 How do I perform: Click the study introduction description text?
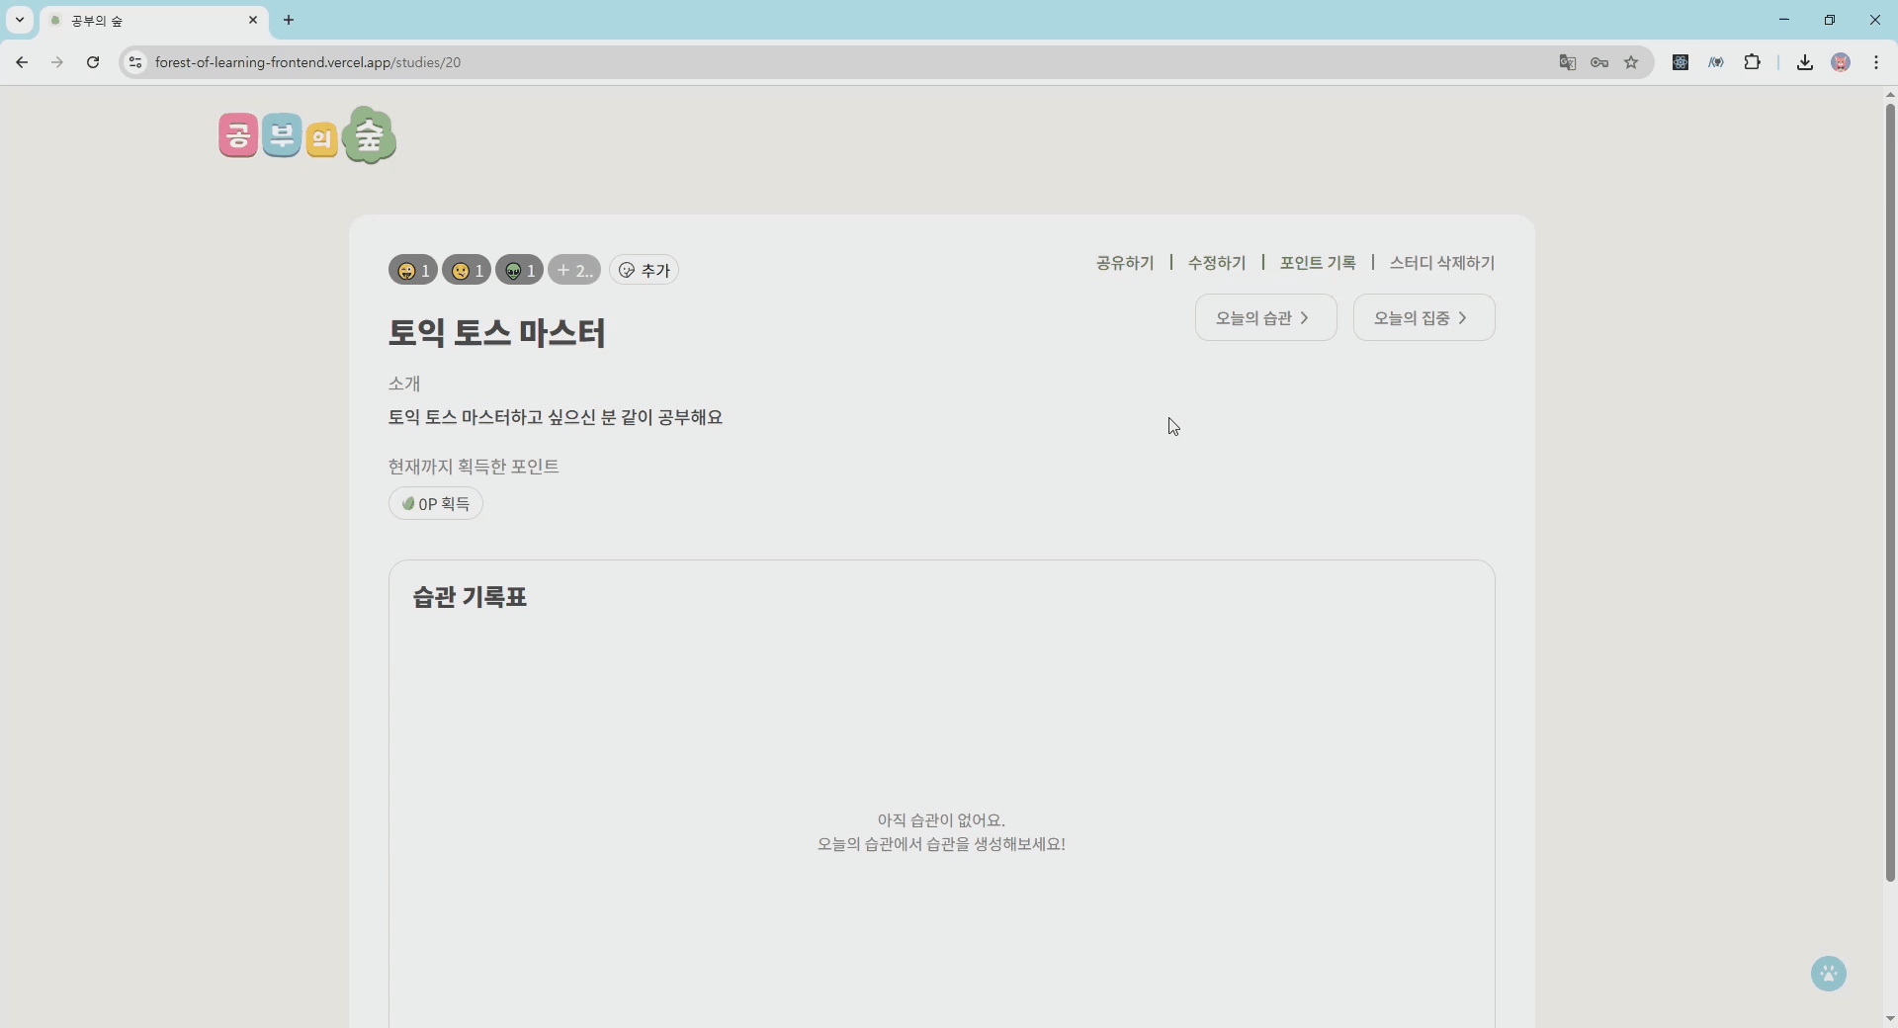[x=556, y=417]
